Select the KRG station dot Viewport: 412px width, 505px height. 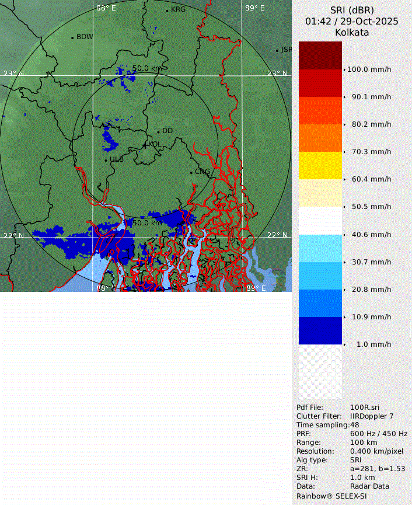(x=167, y=10)
